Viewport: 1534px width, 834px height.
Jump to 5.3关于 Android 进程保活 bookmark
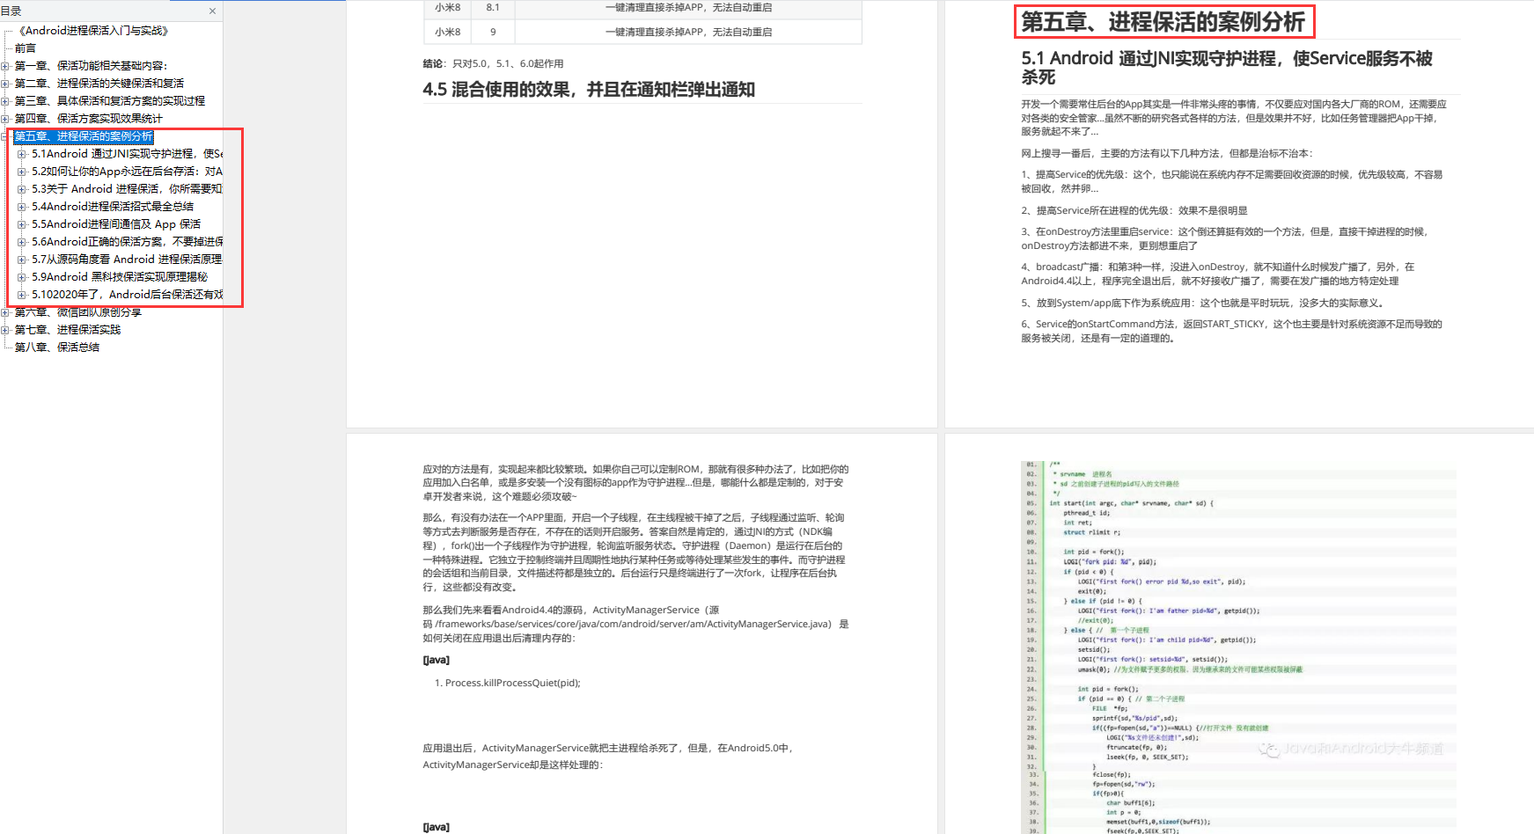tap(127, 189)
